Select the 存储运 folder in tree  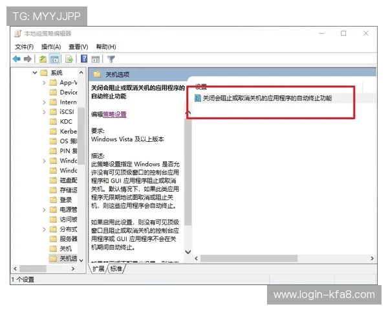click(x=63, y=190)
